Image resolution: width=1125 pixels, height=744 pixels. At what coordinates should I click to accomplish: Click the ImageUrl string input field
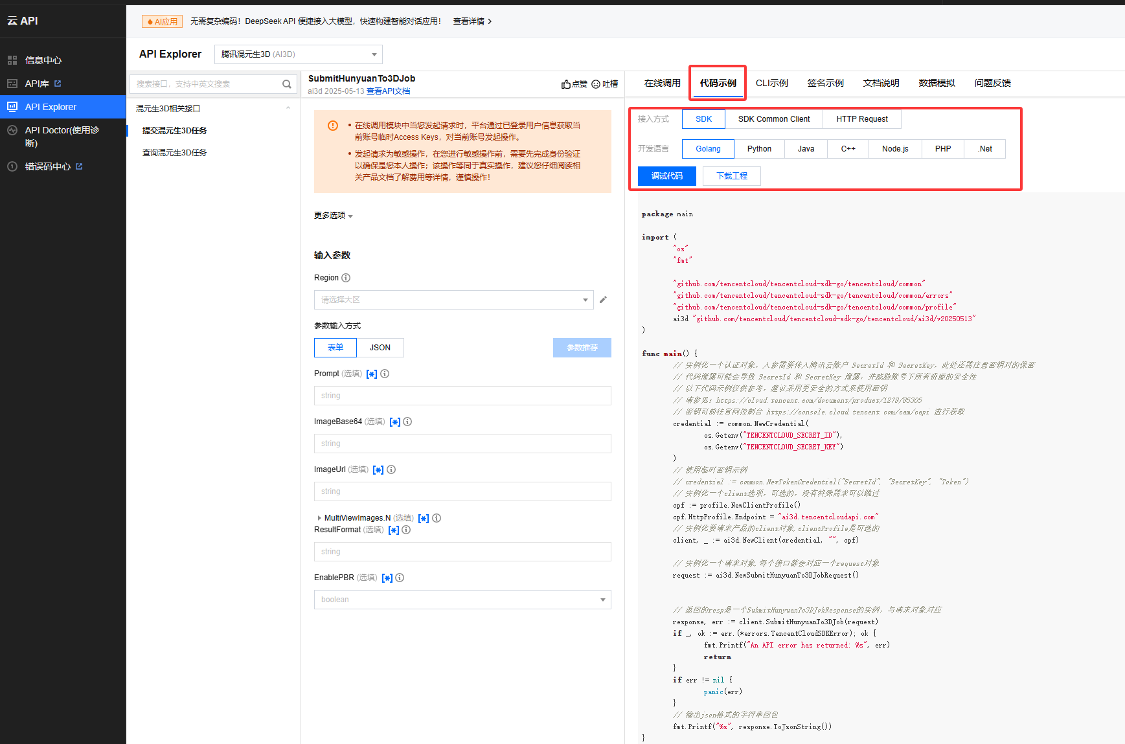(462, 491)
